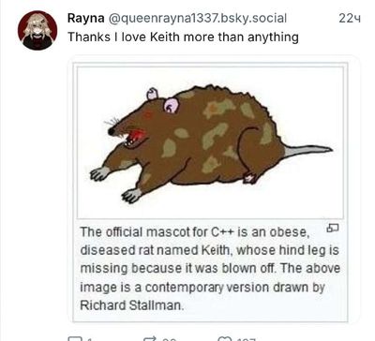The image size is (375, 341).
Task: Click the name Richard Stallman in the caption
Action: click(x=130, y=305)
